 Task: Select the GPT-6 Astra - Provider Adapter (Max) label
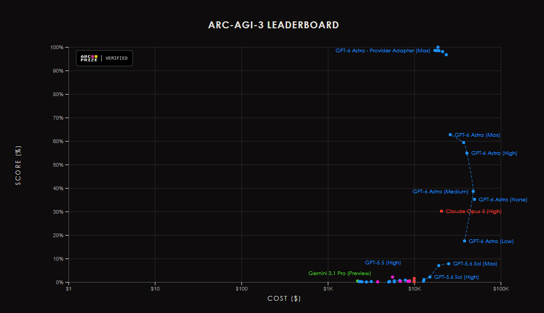382,51
